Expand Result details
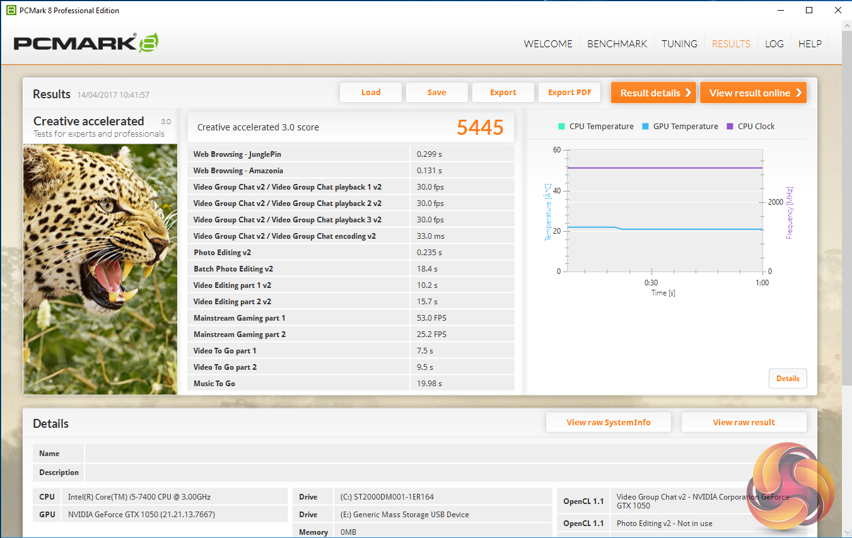The height and width of the screenshot is (538, 852). pyautogui.click(x=653, y=93)
